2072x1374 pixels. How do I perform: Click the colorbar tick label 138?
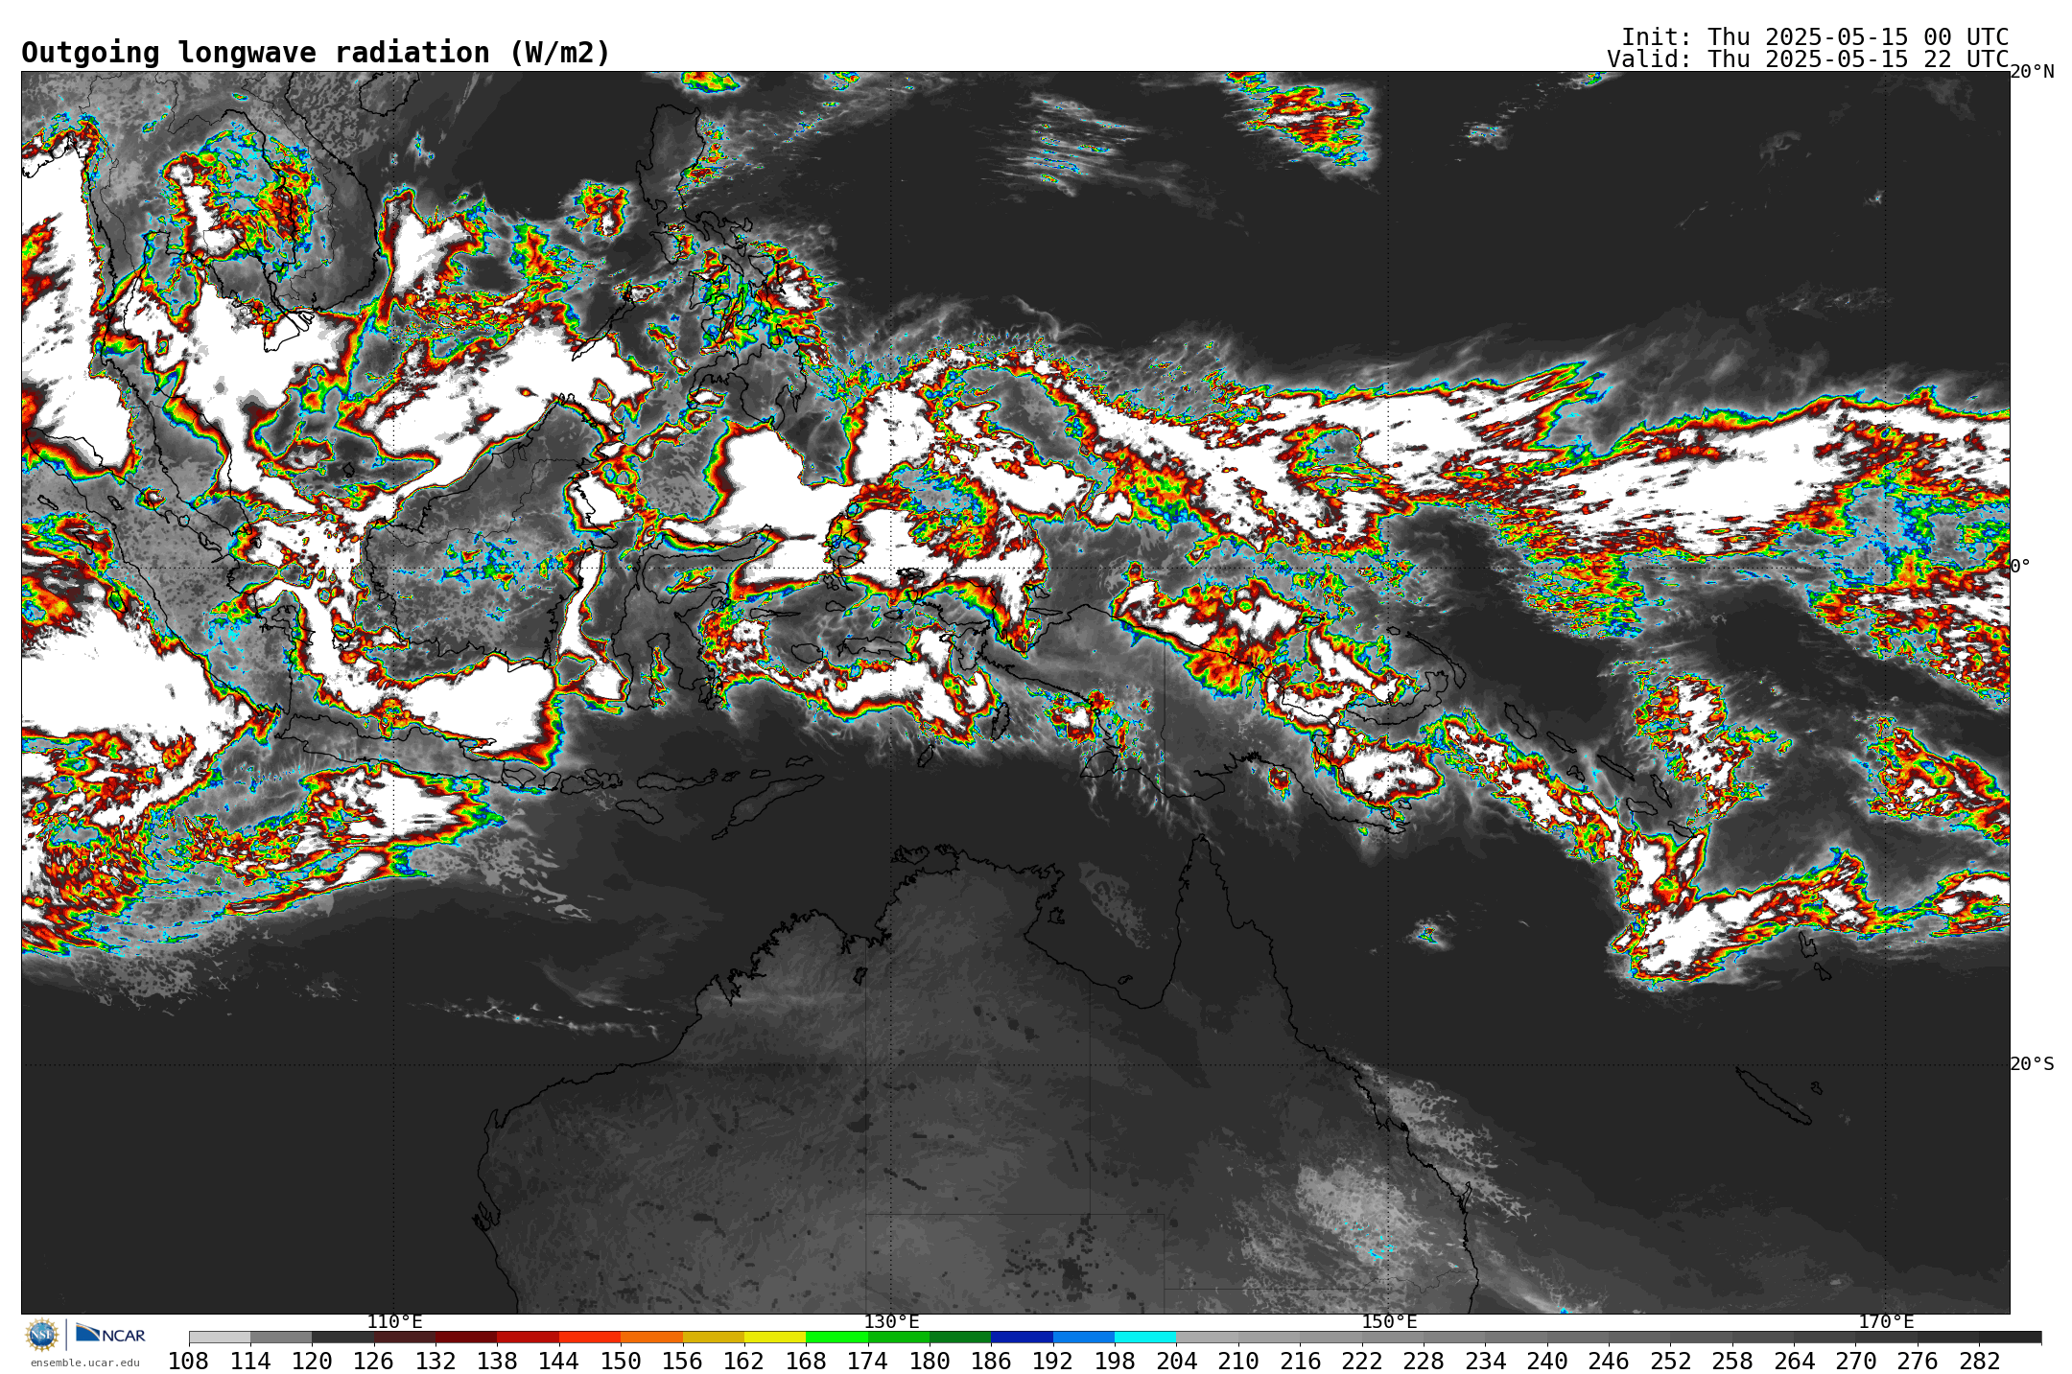click(497, 1362)
